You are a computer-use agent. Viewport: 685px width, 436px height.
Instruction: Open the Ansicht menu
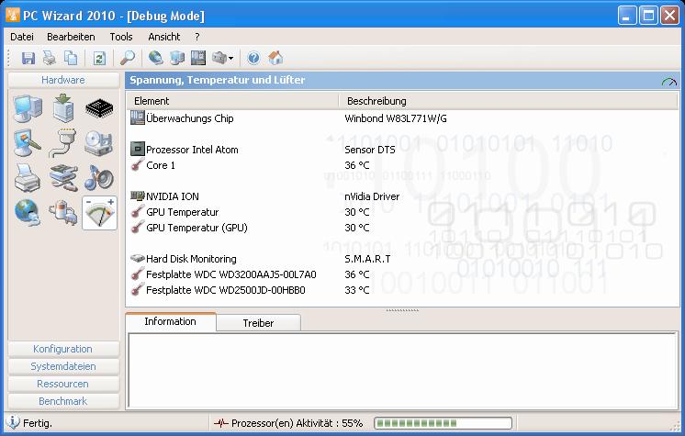point(163,37)
